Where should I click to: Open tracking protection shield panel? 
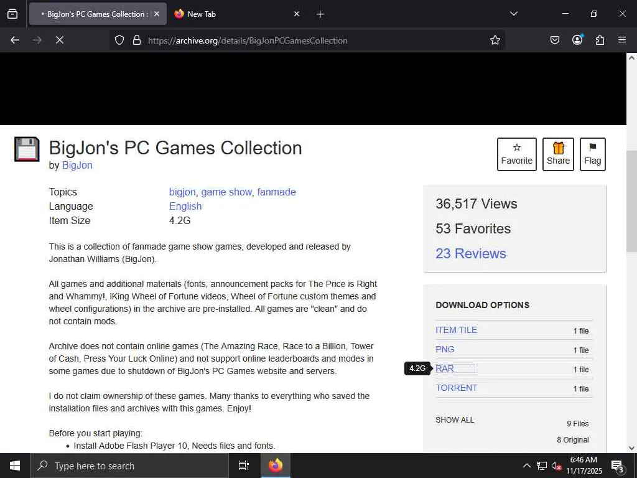point(119,40)
